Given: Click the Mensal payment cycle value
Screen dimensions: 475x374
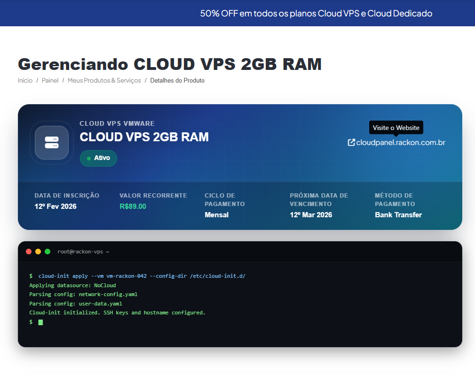Looking at the screenshot, I should [216, 215].
